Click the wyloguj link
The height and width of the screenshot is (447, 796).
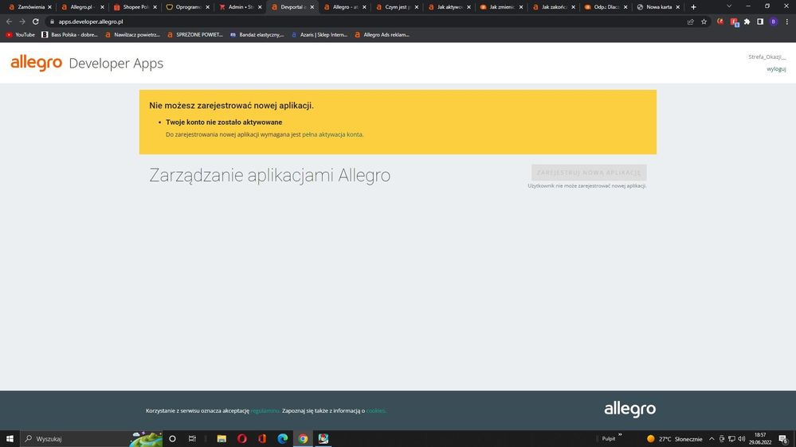point(776,69)
